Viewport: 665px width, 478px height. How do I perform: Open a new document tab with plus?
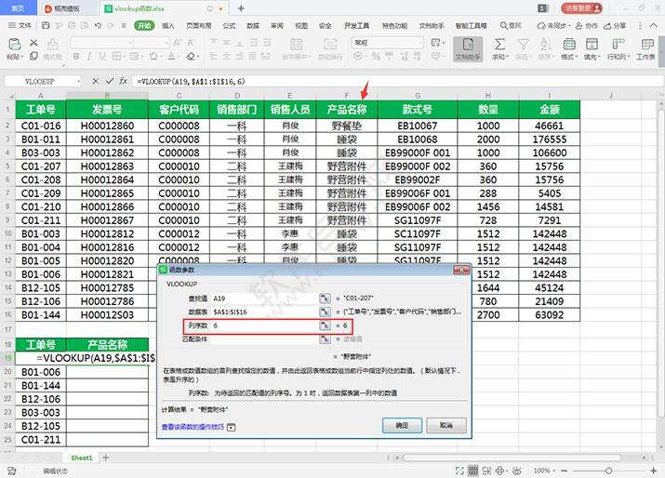(241, 8)
